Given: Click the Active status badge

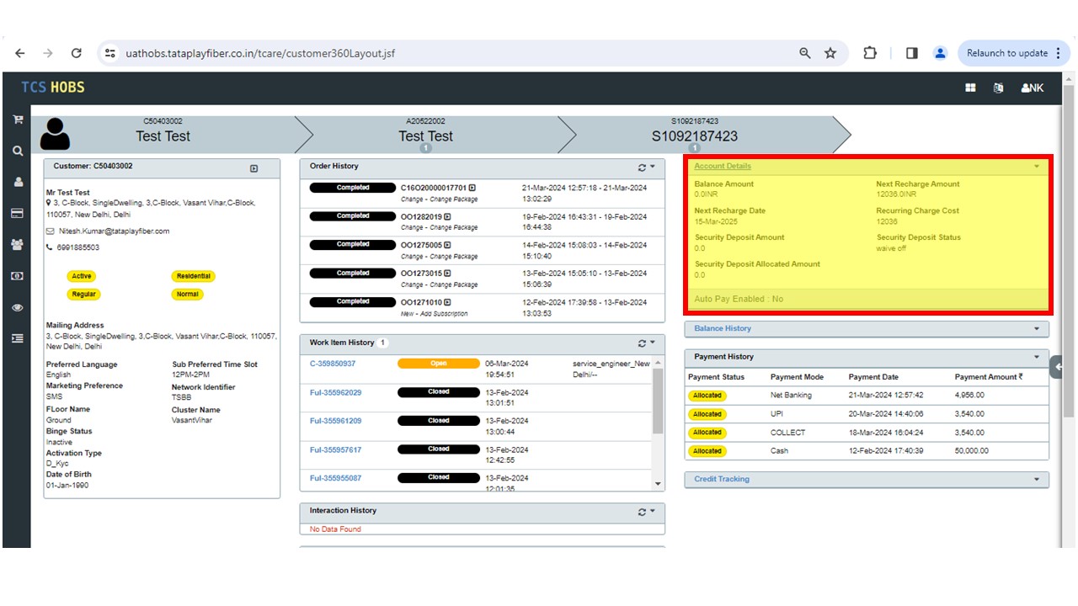Looking at the screenshot, I should tap(82, 276).
